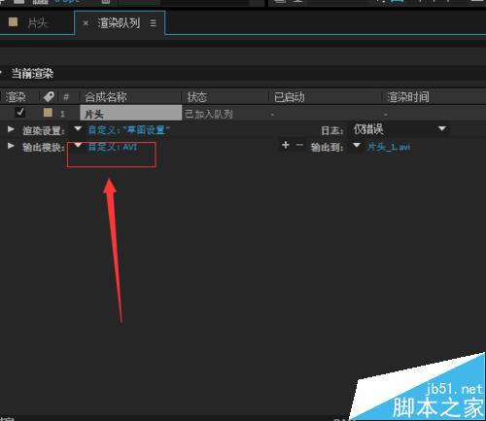Open the 渲染设置 template dropdown arrow
Image resolution: width=486 pixels, height=421 pixels.
click(78, 128)
